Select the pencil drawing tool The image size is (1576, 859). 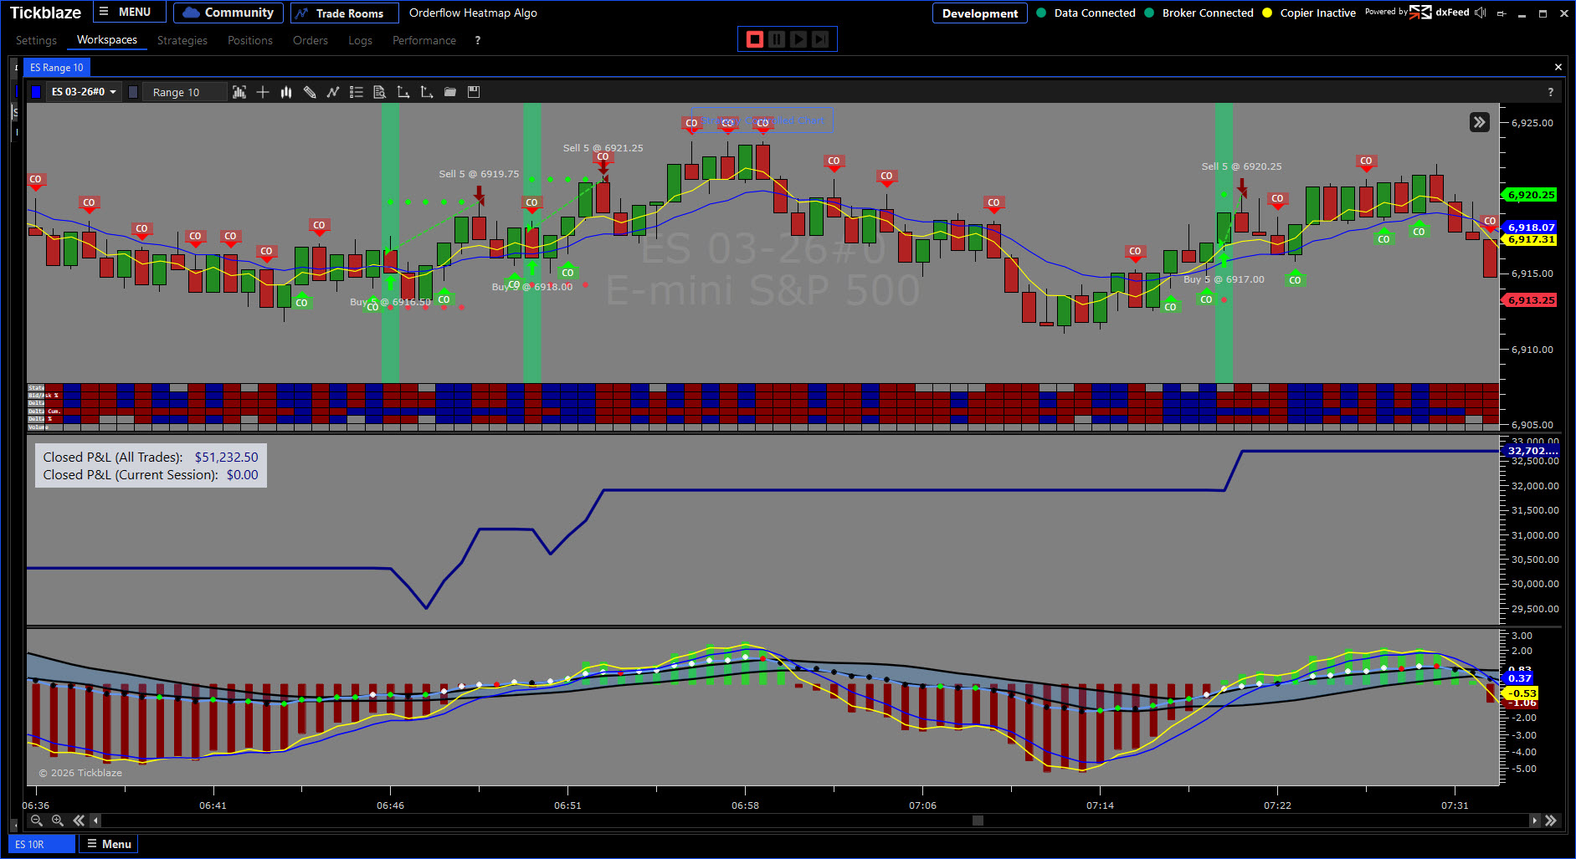(310, 92)
